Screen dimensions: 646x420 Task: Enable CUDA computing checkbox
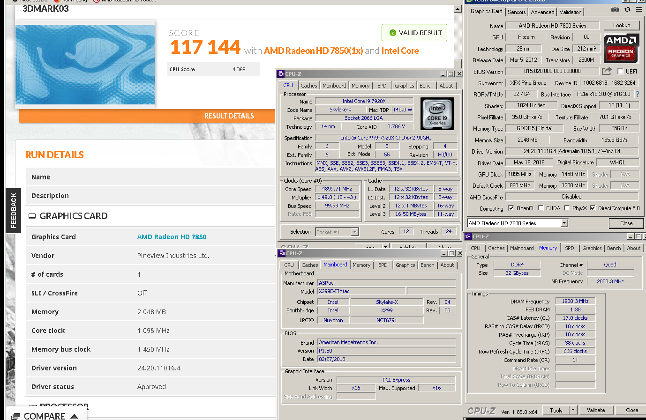click(x=541, y=208)
